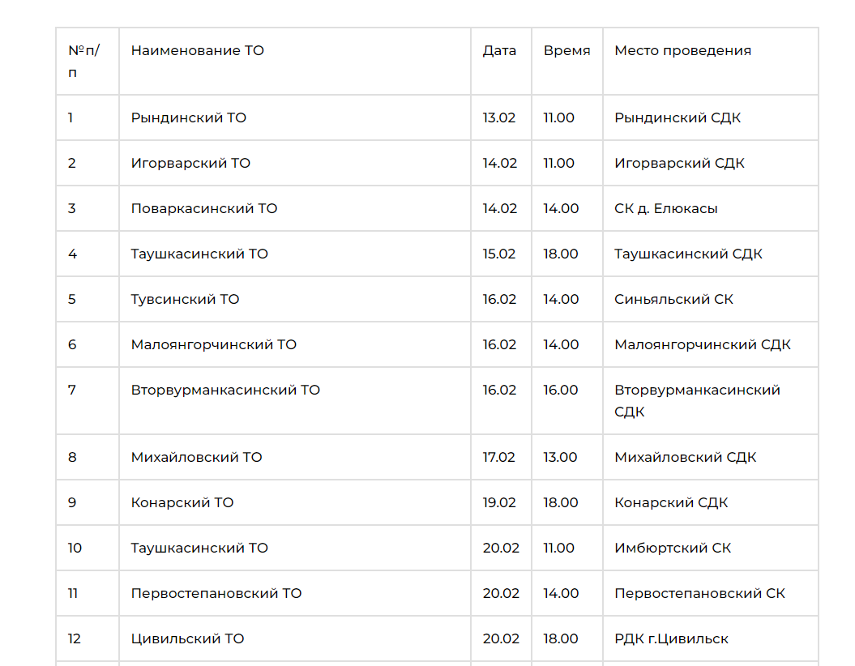
Task: Click the 'Наименование ТО' column header
Action: pos(198,51)
